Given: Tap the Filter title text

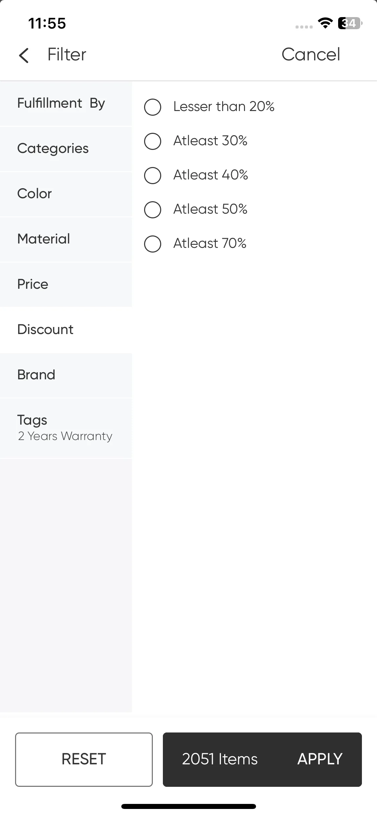Looking at the screenshot, I should tap(67, 54).
